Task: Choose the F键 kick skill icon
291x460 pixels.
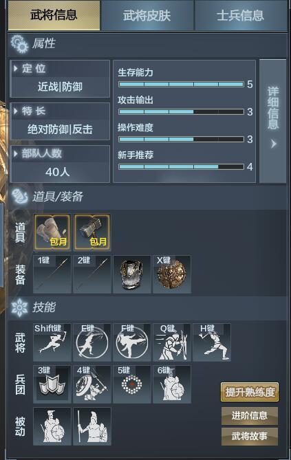Action: pos(132,342)
